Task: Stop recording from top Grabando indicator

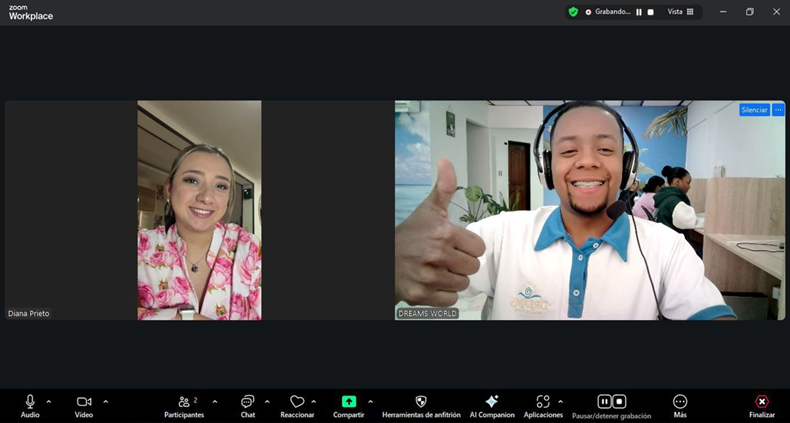Action: click(651, 12)
